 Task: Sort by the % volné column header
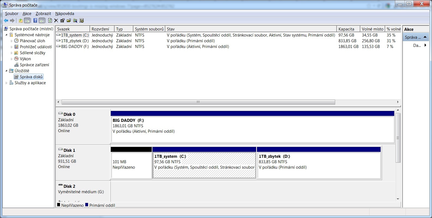pos(393,29)
